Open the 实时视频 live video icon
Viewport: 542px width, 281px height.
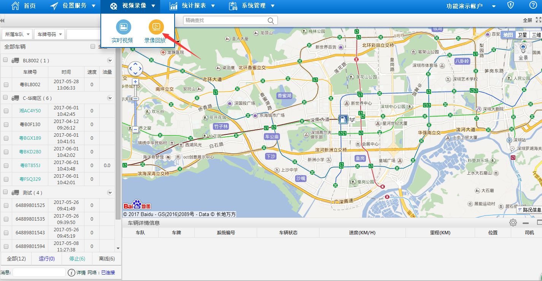click(123, 27)
